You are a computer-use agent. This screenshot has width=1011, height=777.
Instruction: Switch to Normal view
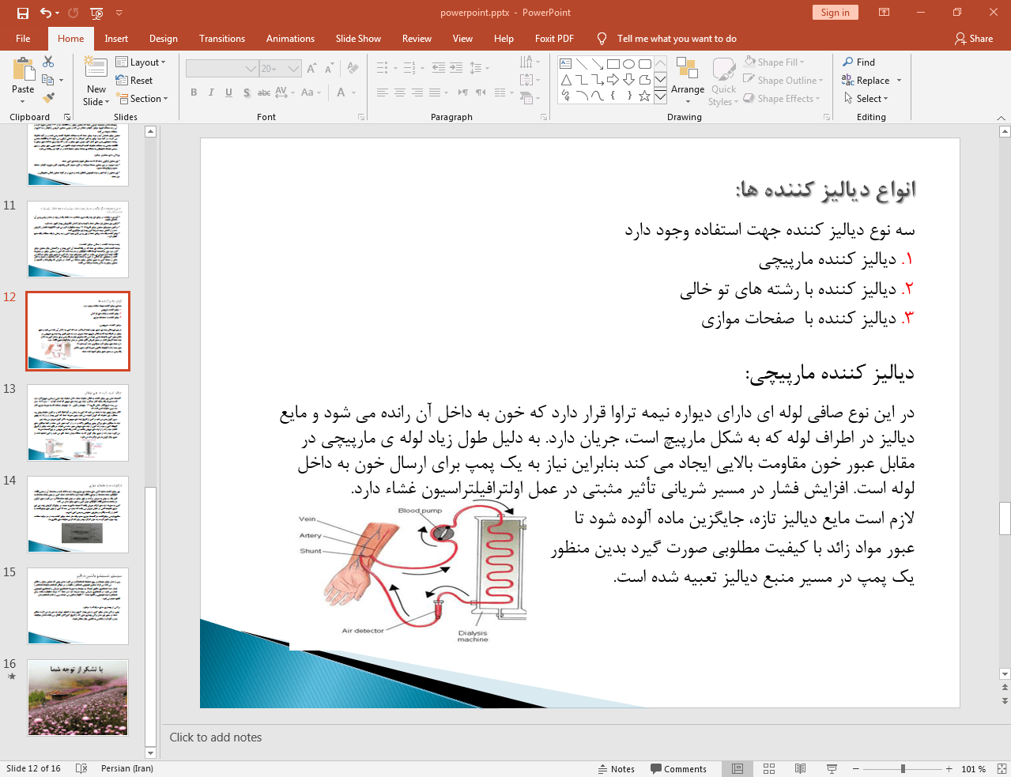pos(738,768)
